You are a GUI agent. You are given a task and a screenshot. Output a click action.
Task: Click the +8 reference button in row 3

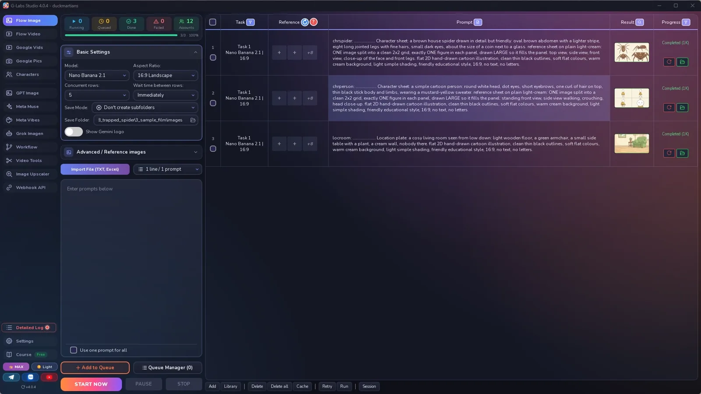click(x=310, y=144)
